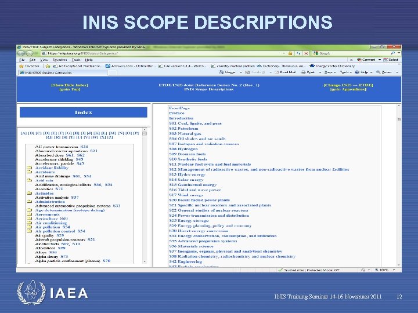Open the View menu
The height and width of the screenshot is (313, 418).
(x=44, y=60)
